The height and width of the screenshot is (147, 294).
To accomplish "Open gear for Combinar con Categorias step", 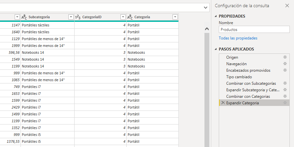I will click(285, 96).
